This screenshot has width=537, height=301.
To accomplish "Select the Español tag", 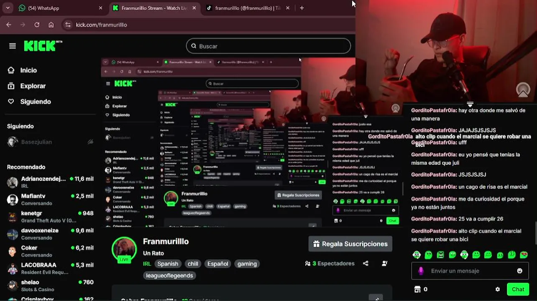I will pos(218,264).
